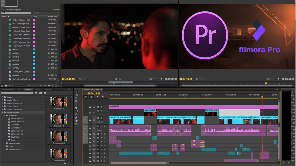Select the Hand tool
296x166 pixels.
coord(76,121)
